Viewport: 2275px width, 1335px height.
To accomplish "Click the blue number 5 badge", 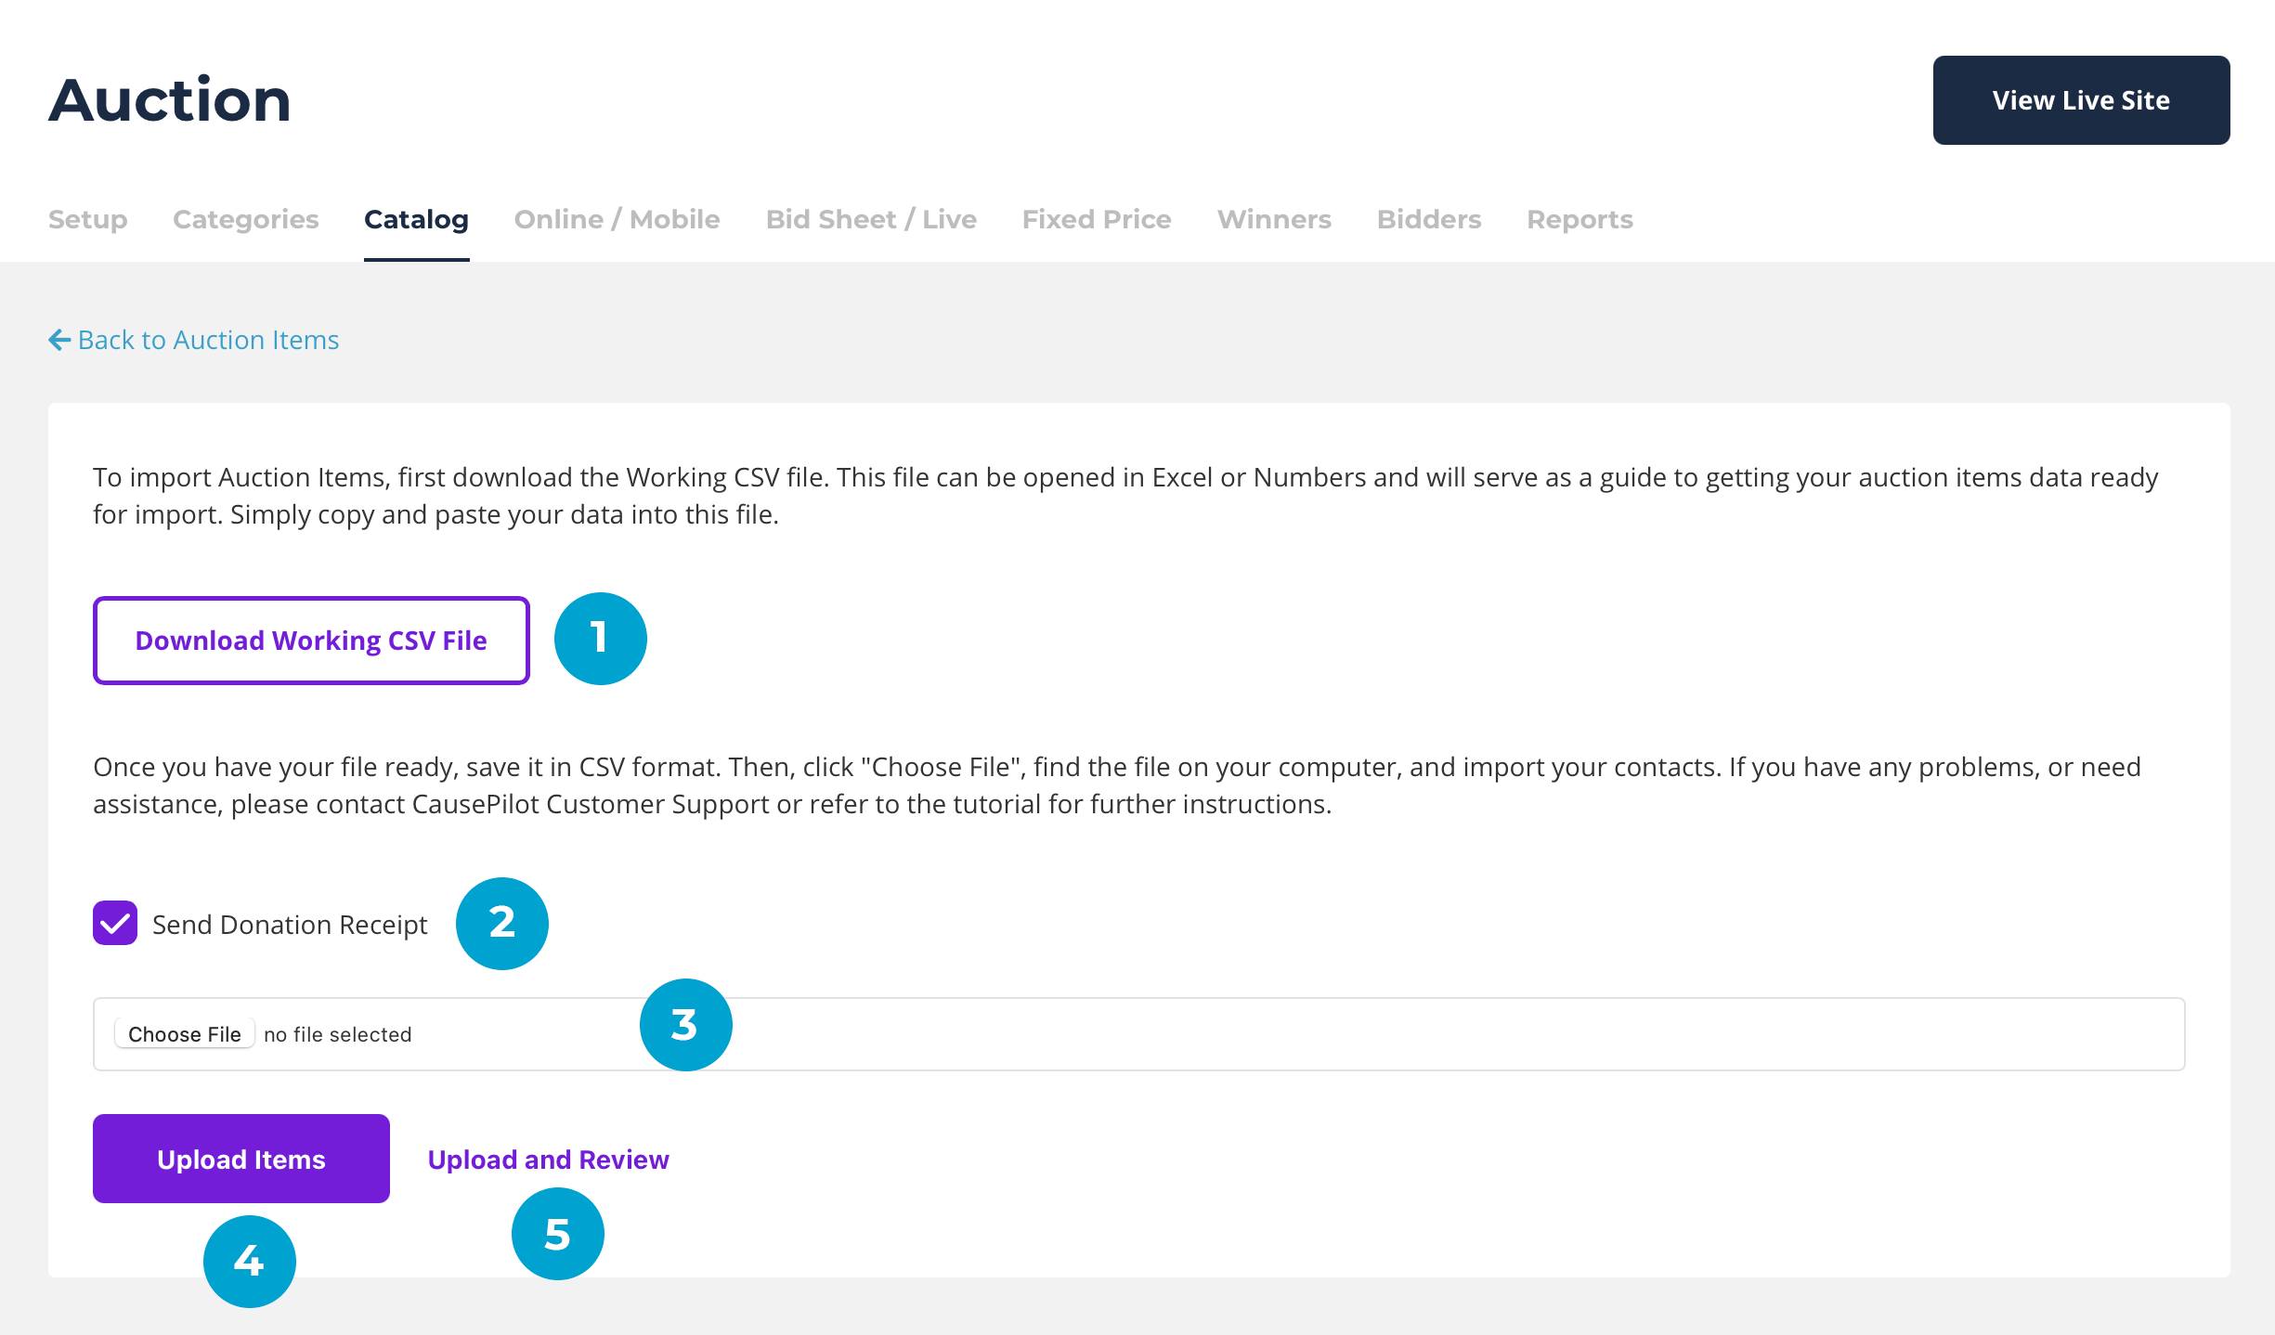I will [557, 1234].
